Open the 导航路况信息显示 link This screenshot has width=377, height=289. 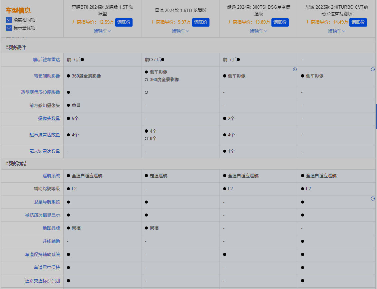(43, 215)
